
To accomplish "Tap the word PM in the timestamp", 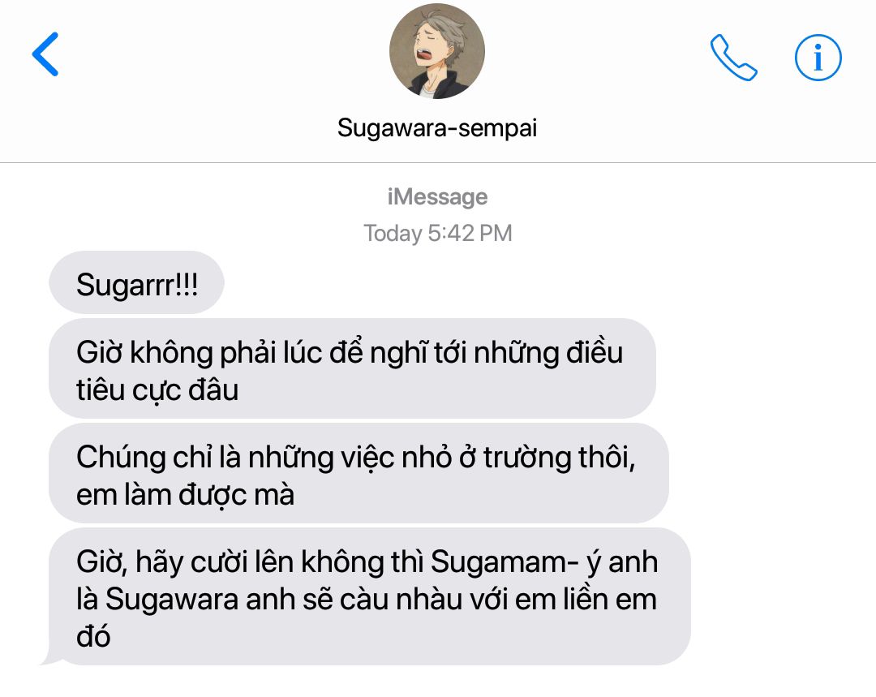I will click(x=496, y=233).
